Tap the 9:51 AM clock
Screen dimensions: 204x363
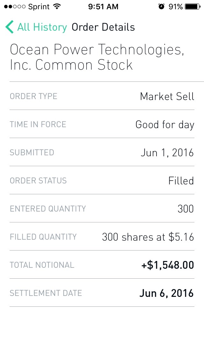pos(103,7)
